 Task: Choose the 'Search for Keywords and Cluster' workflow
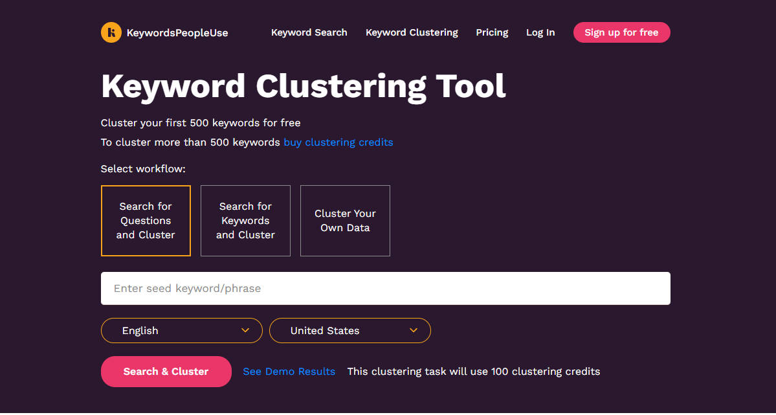point(245,220)
